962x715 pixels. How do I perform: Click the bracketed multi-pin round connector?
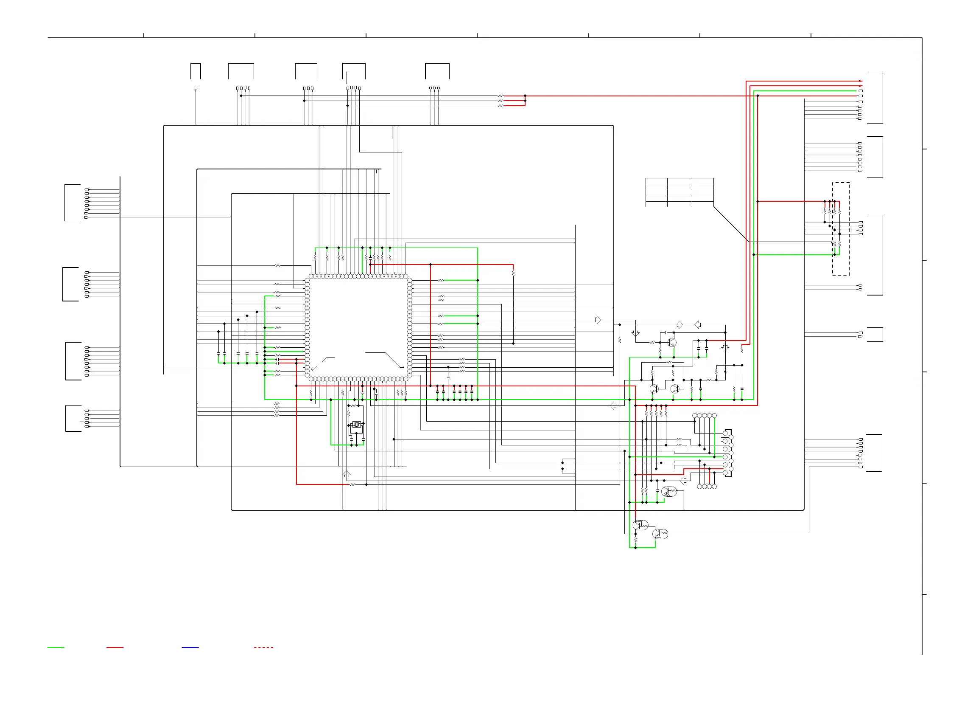(728, 453)
